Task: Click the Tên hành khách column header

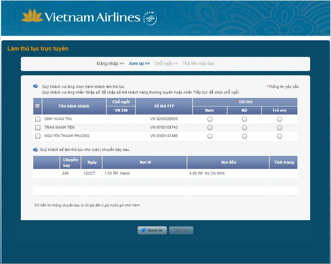Action: coord(74,106)
